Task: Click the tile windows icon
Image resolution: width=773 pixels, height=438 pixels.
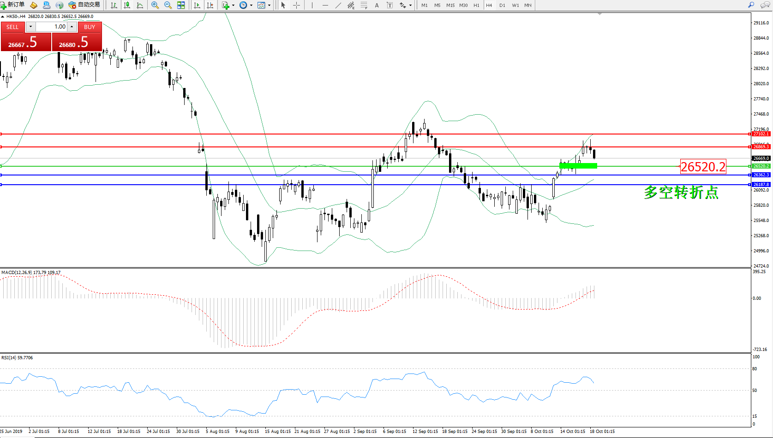Action: (x=181, y=5)
